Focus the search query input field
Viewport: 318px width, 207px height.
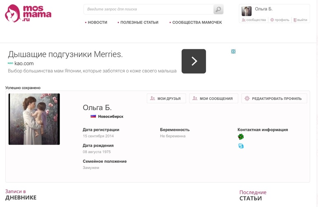149,9
